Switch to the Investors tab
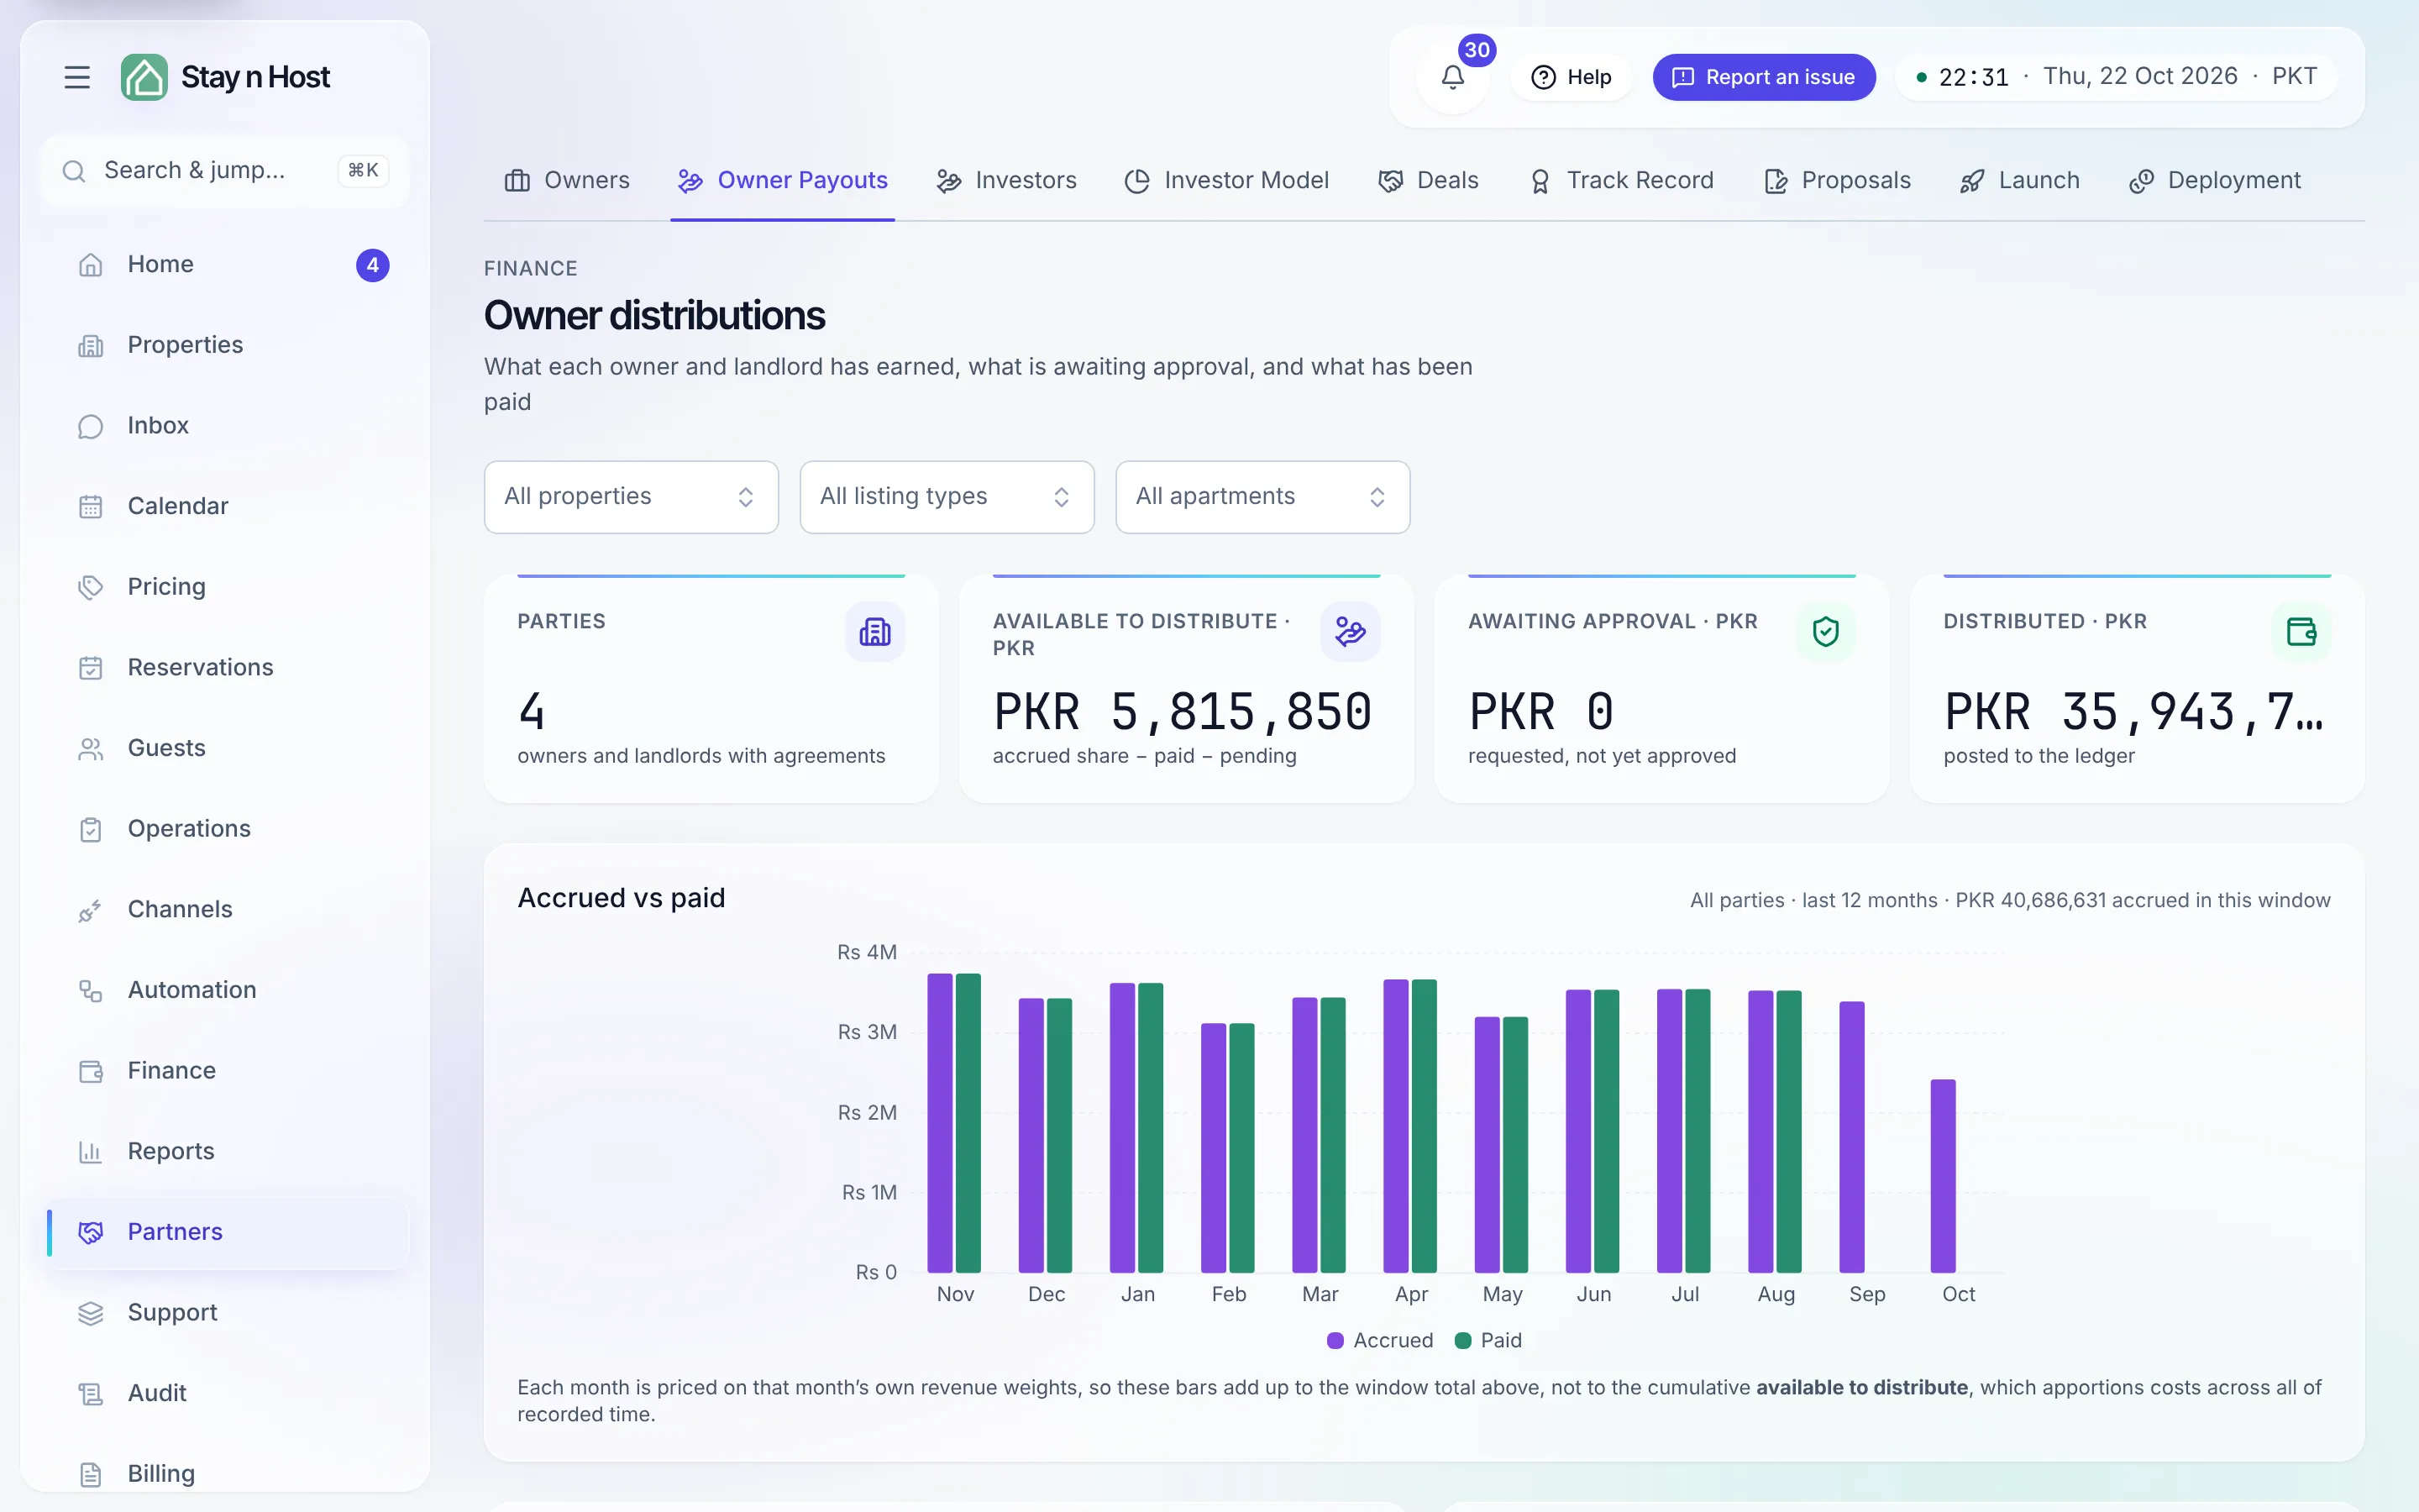The image size is (2419, 1512). (x=1006, y=181)
